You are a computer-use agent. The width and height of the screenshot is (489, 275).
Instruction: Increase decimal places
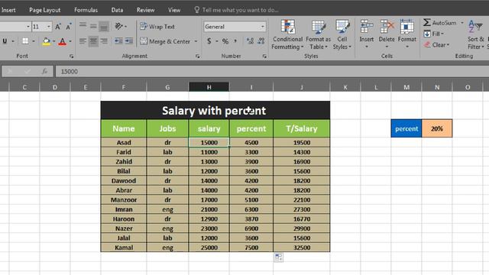click(250, 41)
